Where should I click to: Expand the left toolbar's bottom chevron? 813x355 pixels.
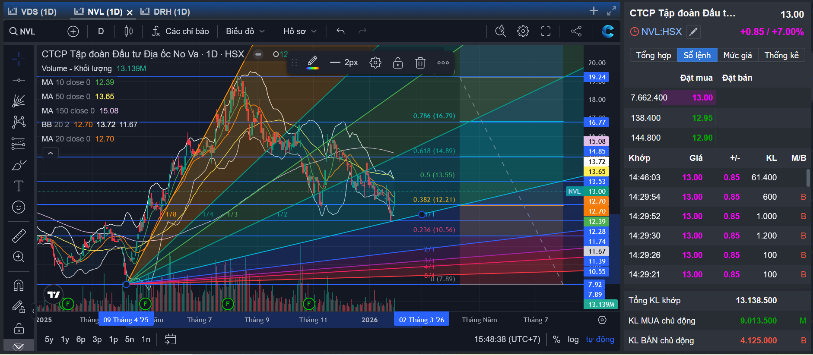click(18, 346)
